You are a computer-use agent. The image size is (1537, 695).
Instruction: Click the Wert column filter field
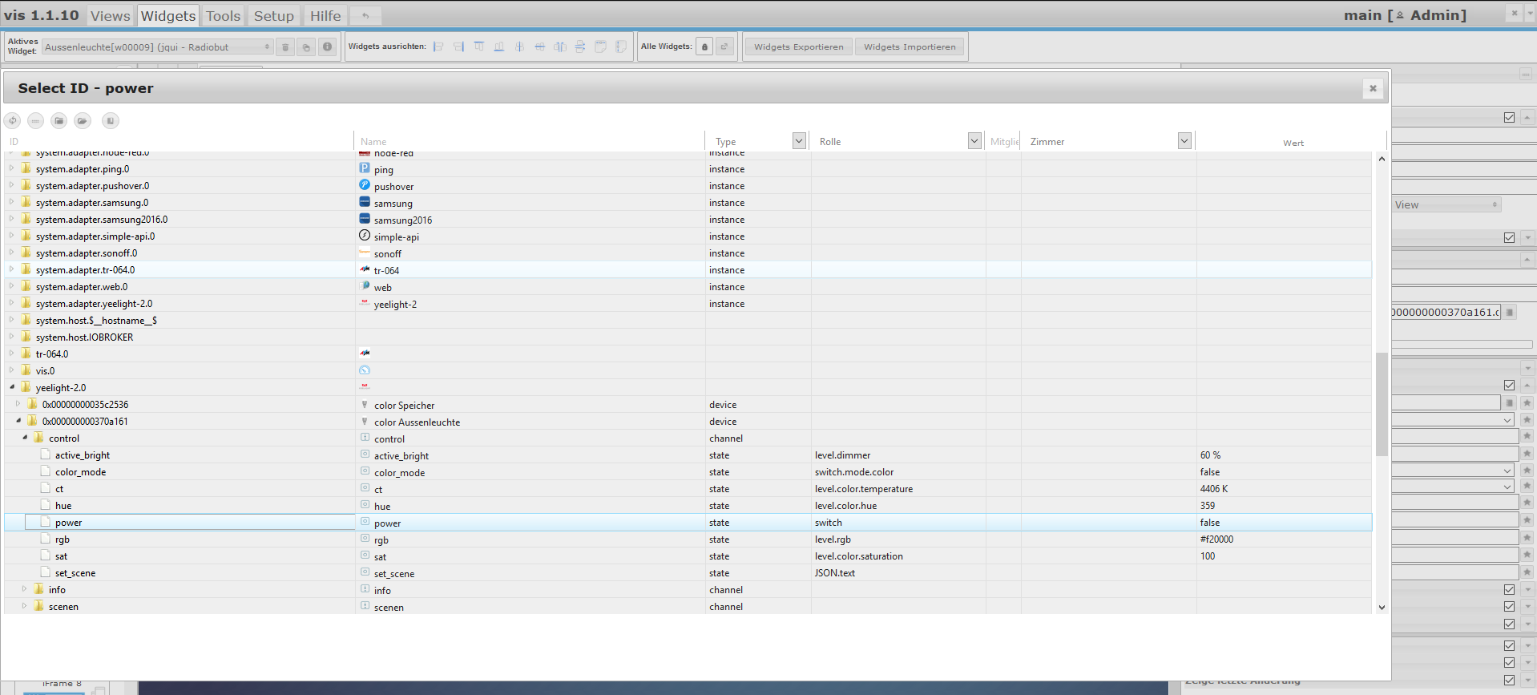1292,142
